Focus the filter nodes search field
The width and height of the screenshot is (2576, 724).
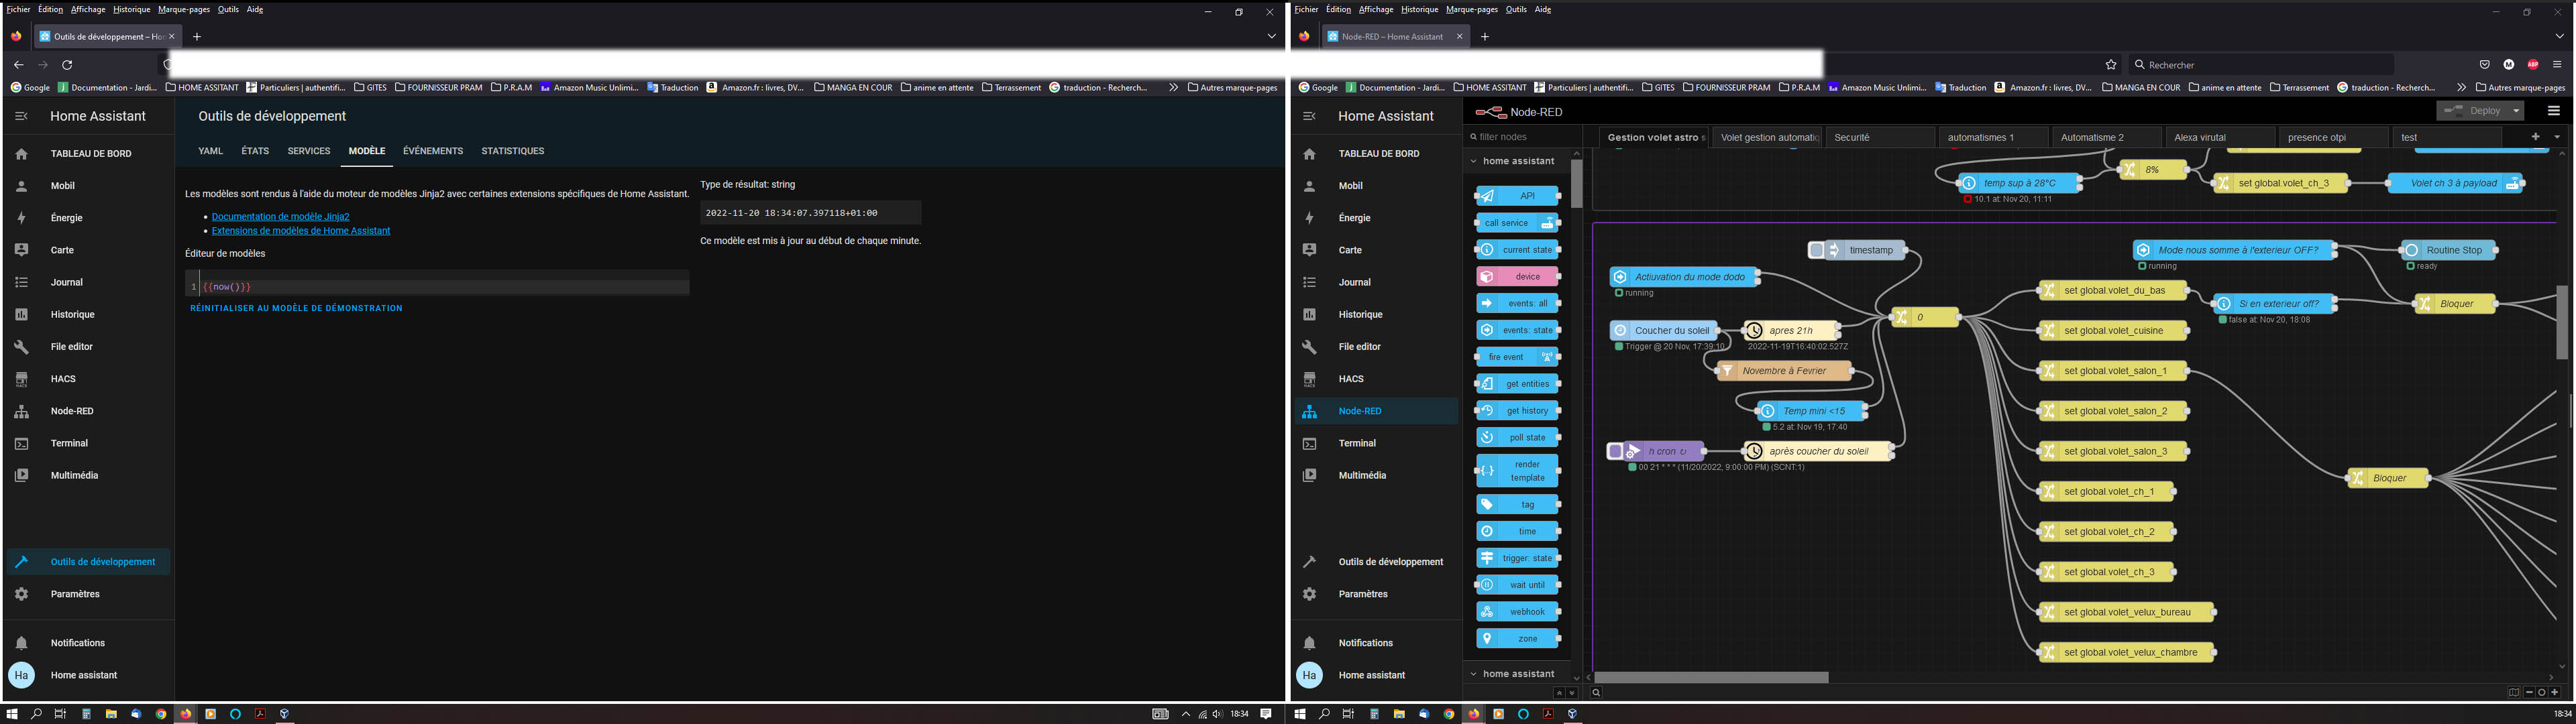click(1523, 137)
